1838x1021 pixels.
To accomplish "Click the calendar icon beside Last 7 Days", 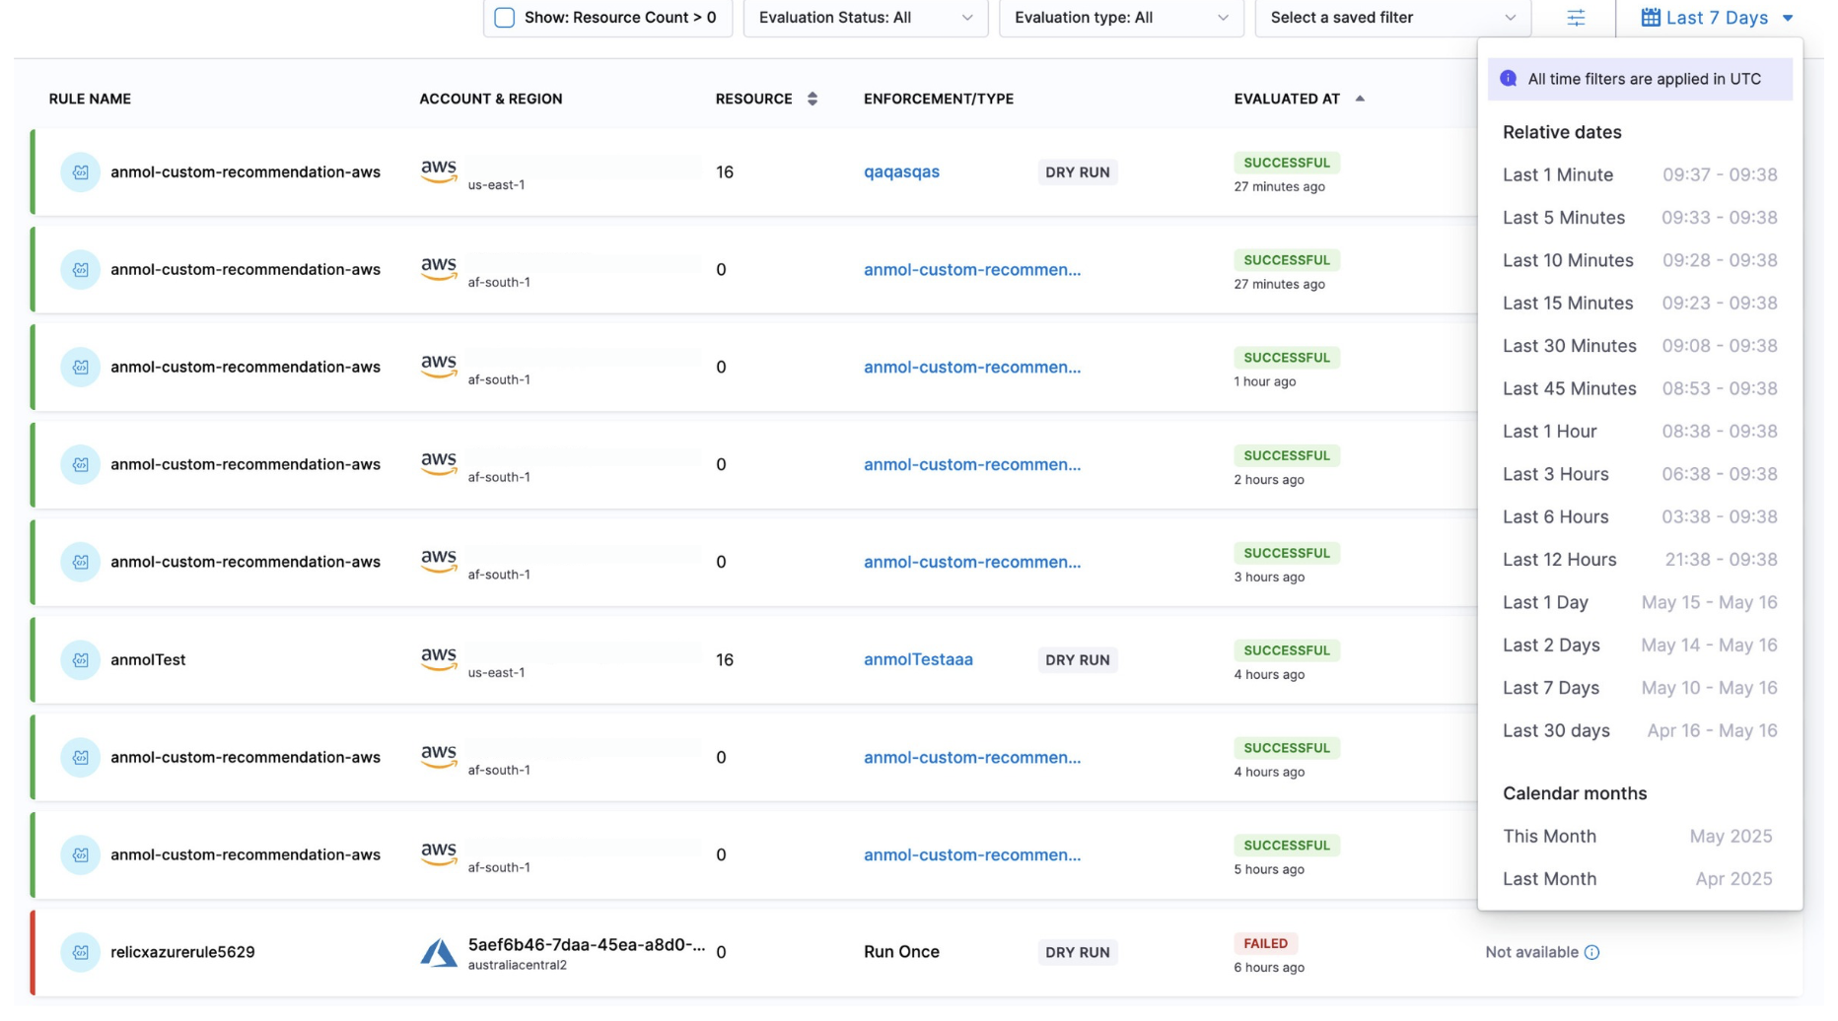I will pyautogui.click(x=1650, y=18).
